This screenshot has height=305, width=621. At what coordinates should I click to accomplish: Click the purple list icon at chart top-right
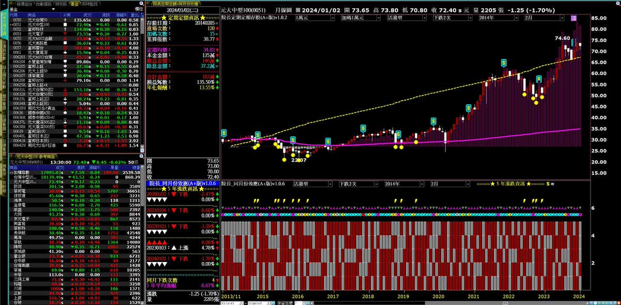(x=573, y=18)
